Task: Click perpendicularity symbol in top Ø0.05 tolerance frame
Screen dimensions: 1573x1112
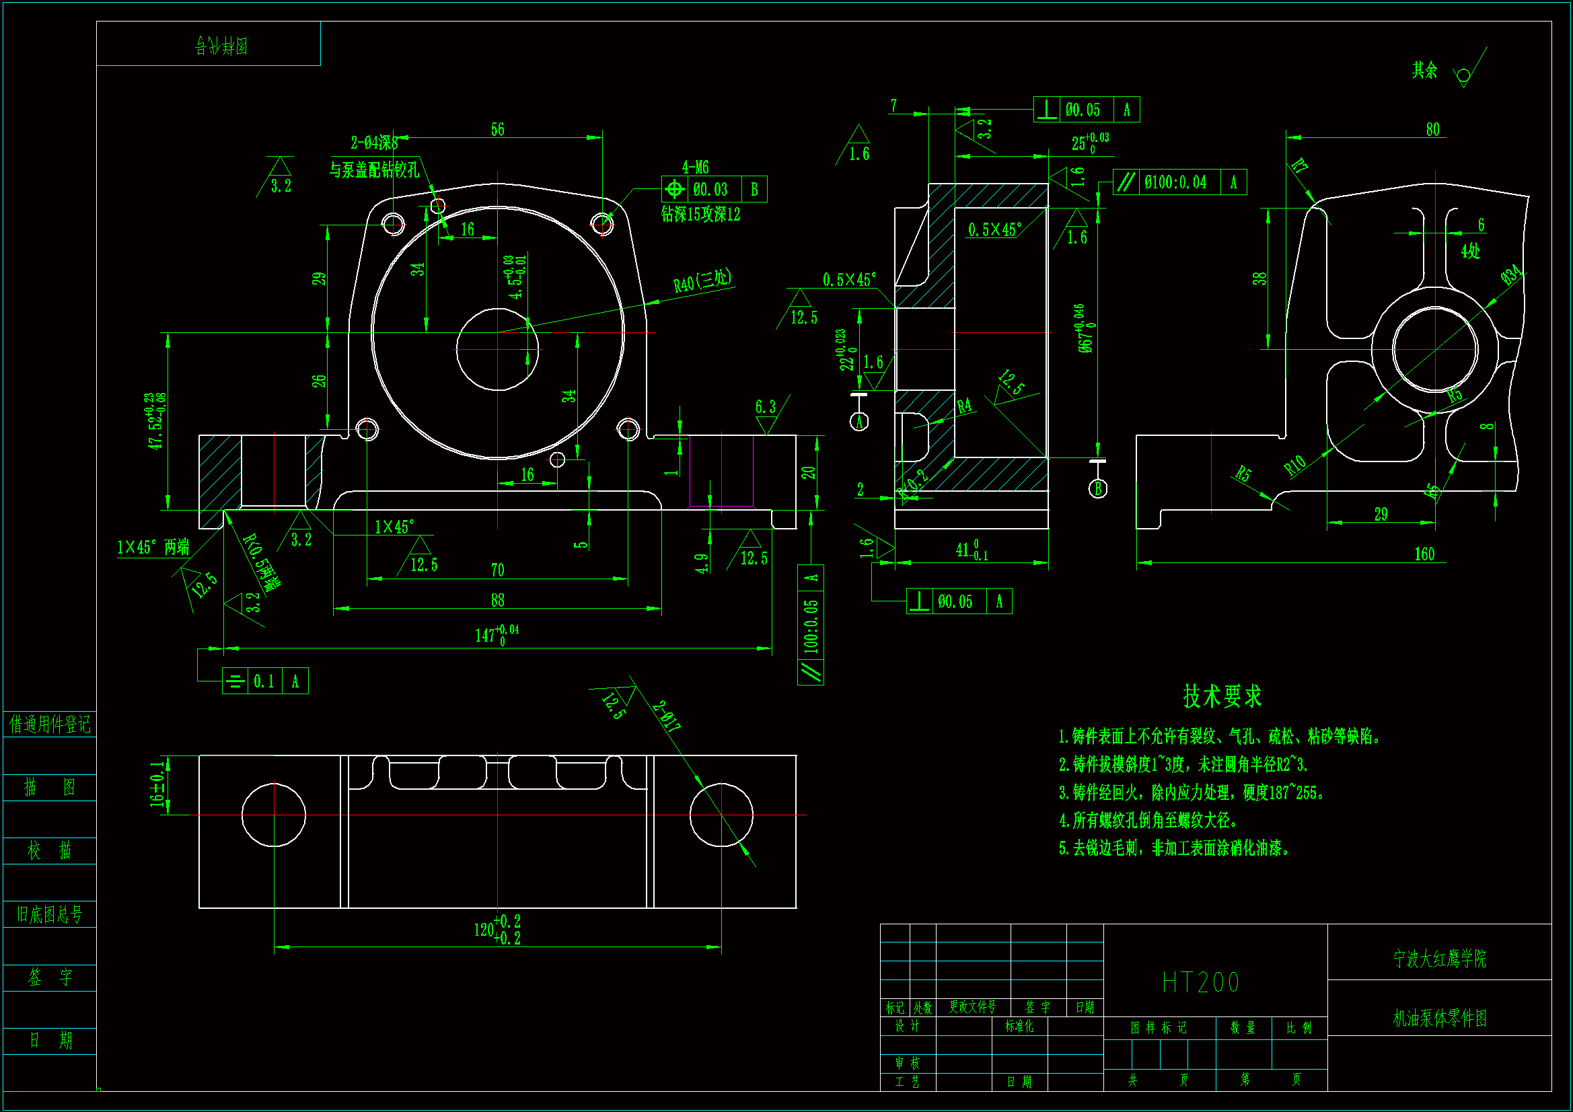Action: click(1046, 110)
